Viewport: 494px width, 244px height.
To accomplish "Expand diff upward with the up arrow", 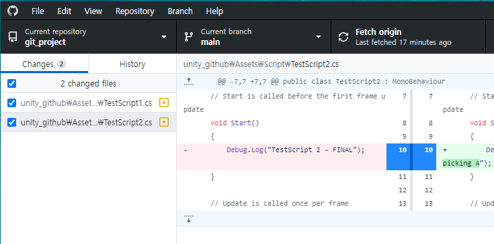I will click(x=189, y=82).
